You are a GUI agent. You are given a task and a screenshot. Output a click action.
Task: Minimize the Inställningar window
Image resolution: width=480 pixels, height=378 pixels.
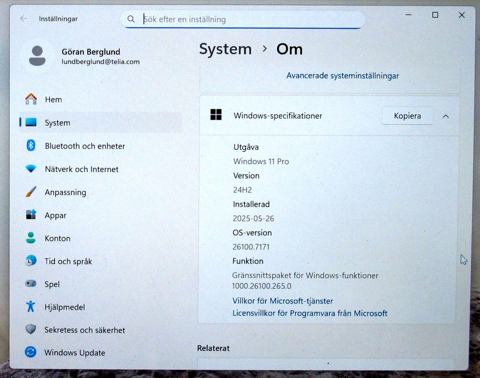(x=408, y=15)
